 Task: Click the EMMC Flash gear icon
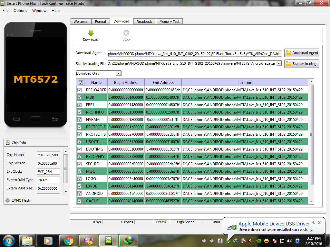[8, 200]
